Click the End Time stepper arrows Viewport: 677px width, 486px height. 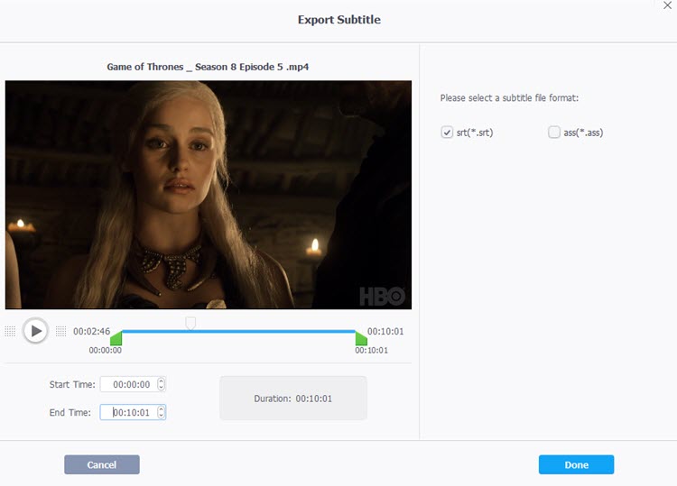tap(161, 412)
